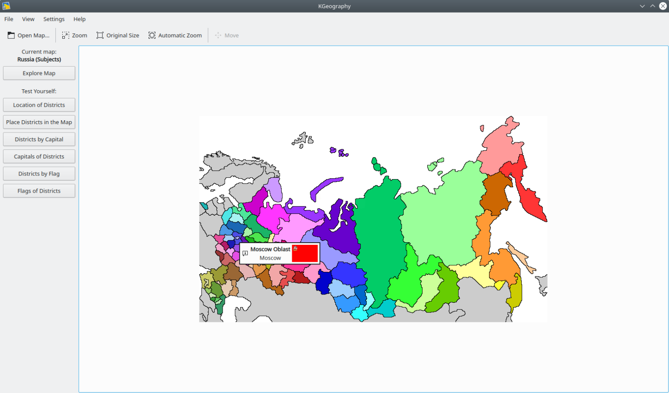
Task: Activate the Zoom tool icon
Action: (64, 35)
